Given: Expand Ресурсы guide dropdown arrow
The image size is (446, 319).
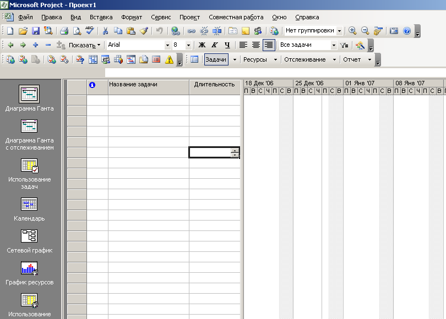Looking at the screenshot, I should [275, 59].
